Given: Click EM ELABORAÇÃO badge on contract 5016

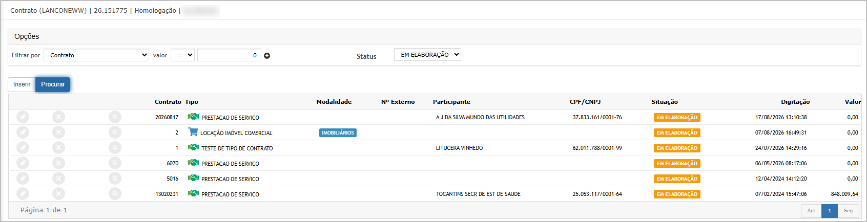Looking at the screenshot, I should coord(677,179).
